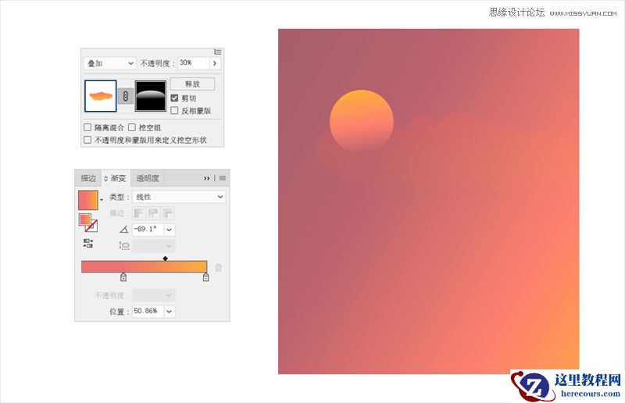Expand hidden panel tabs double-chevron

point(206,178)
